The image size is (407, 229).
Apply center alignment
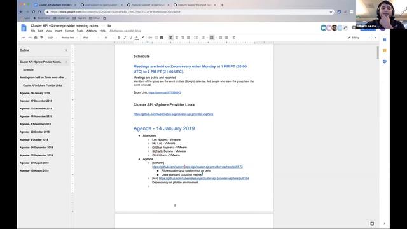[x=177, y=38]
